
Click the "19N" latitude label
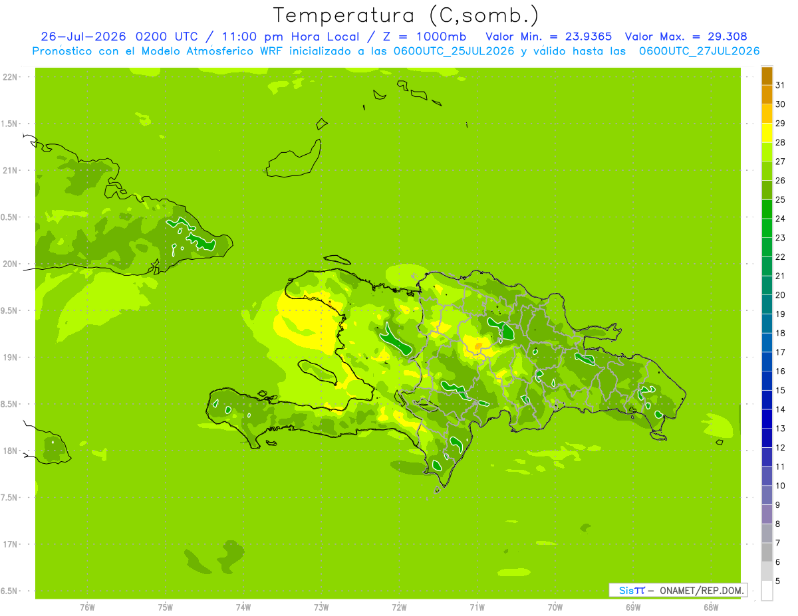[x=10, y=358]
